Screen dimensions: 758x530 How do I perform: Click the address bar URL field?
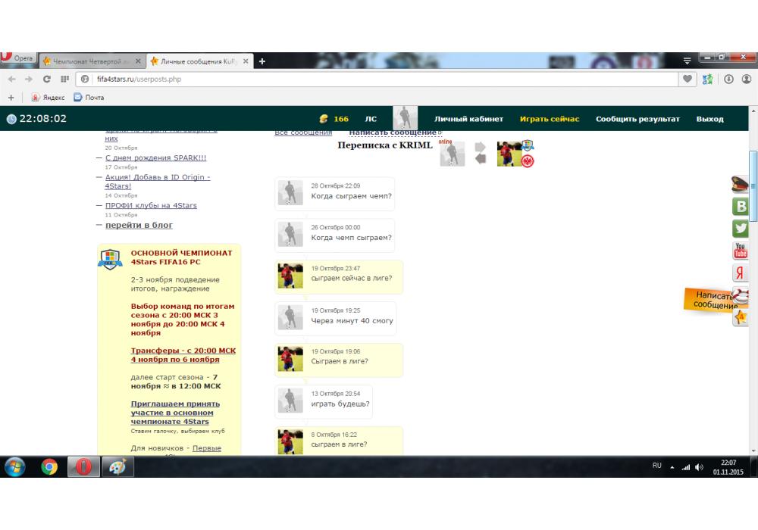[x=379, y=79]
